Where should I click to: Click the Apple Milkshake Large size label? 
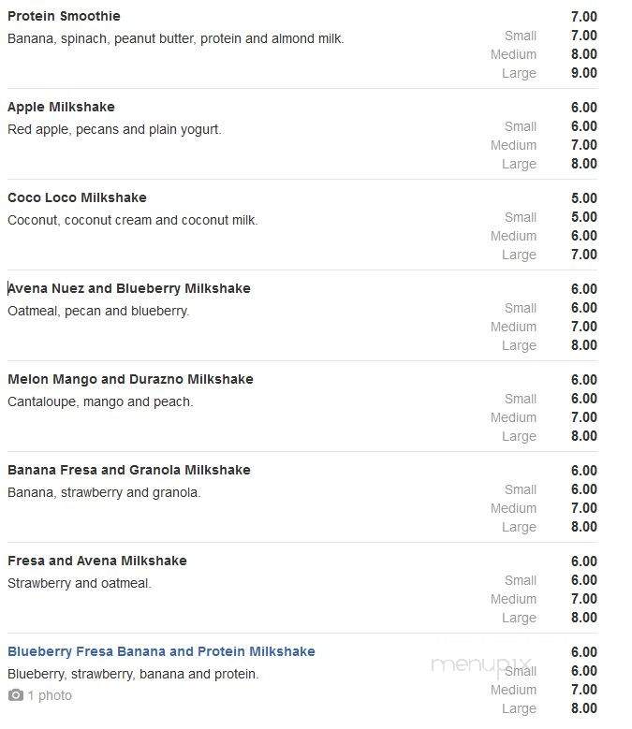point(519,164)
